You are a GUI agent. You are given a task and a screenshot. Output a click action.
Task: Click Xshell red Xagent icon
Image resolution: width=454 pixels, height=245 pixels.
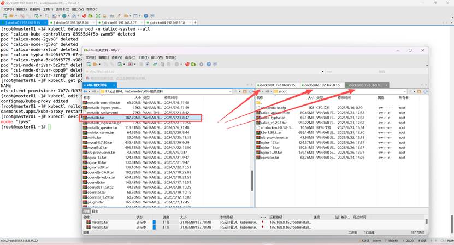84,16
